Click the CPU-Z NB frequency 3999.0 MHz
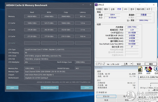158x102 pixels. [x=144, y=20]
